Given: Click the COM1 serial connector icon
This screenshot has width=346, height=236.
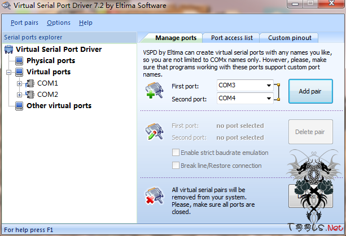Looking at the screenshot, I should 30,83.
